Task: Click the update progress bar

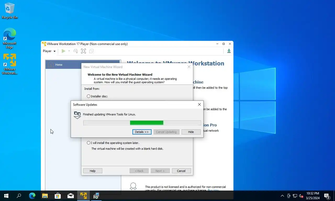Action: [142, 123]
